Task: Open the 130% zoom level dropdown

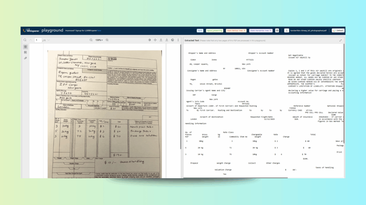Action: (x=99, y=40)
